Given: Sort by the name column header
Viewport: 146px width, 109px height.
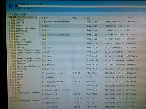Looking at the screenshot, I should (x=46, y=18).
